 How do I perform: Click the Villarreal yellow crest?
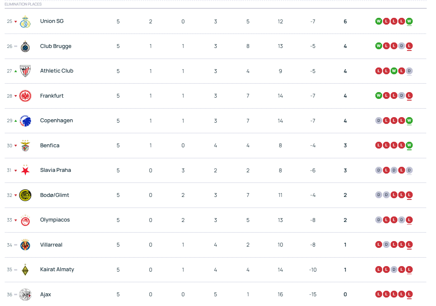[x=25, y=245]
